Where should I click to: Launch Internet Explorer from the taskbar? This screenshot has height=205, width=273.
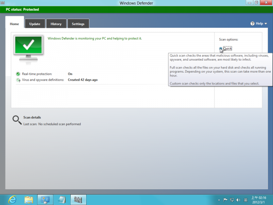tap(12, 200)
